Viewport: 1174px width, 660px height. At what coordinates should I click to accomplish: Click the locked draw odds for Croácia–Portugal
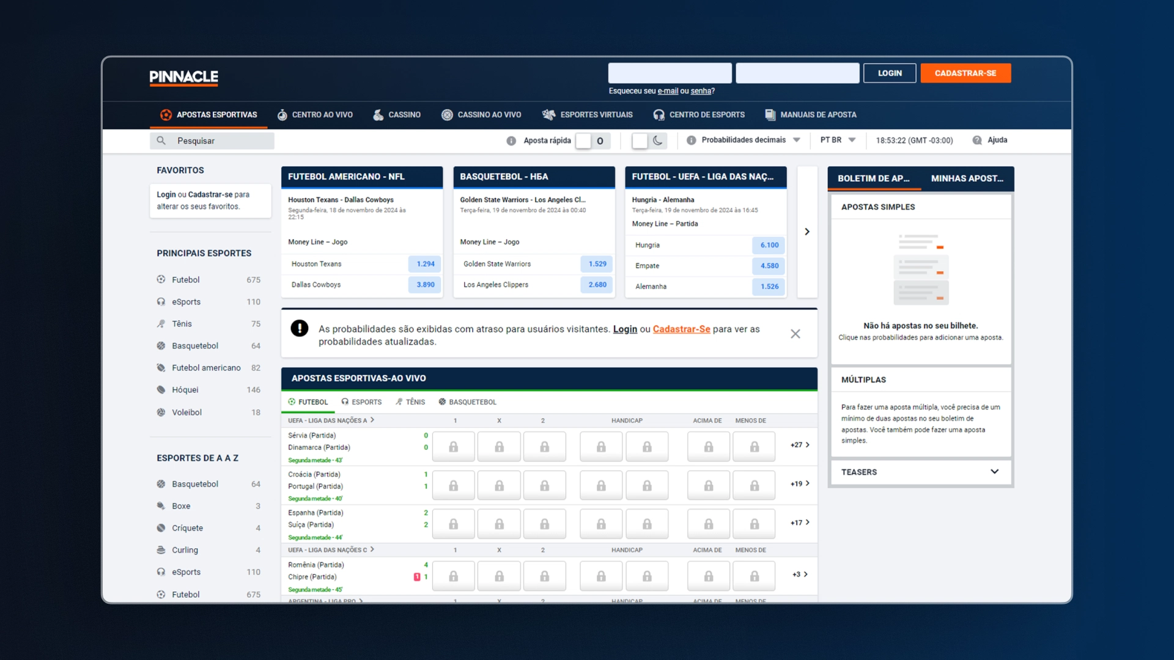(499, 485)
